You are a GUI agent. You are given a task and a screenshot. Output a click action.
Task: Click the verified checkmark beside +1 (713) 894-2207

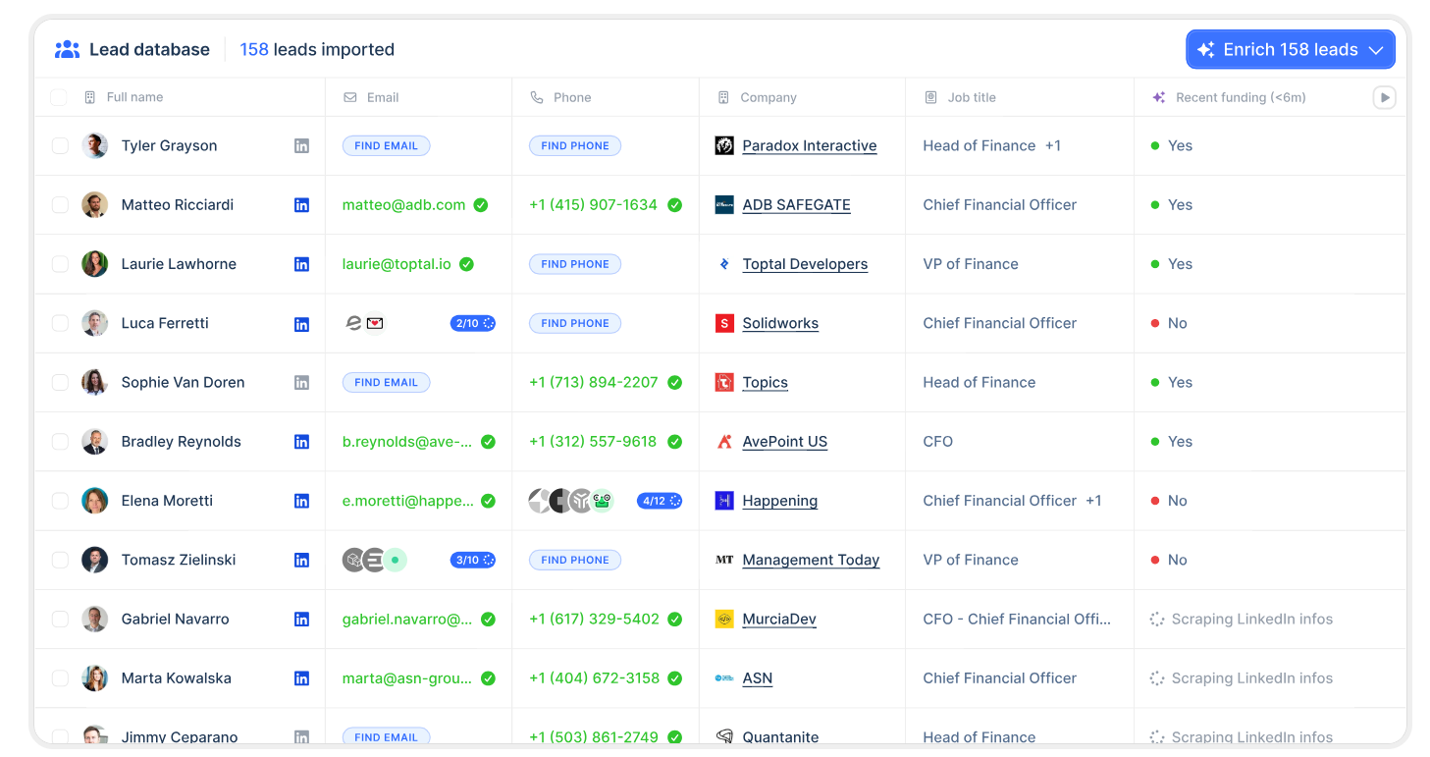[x=675, y=382]
